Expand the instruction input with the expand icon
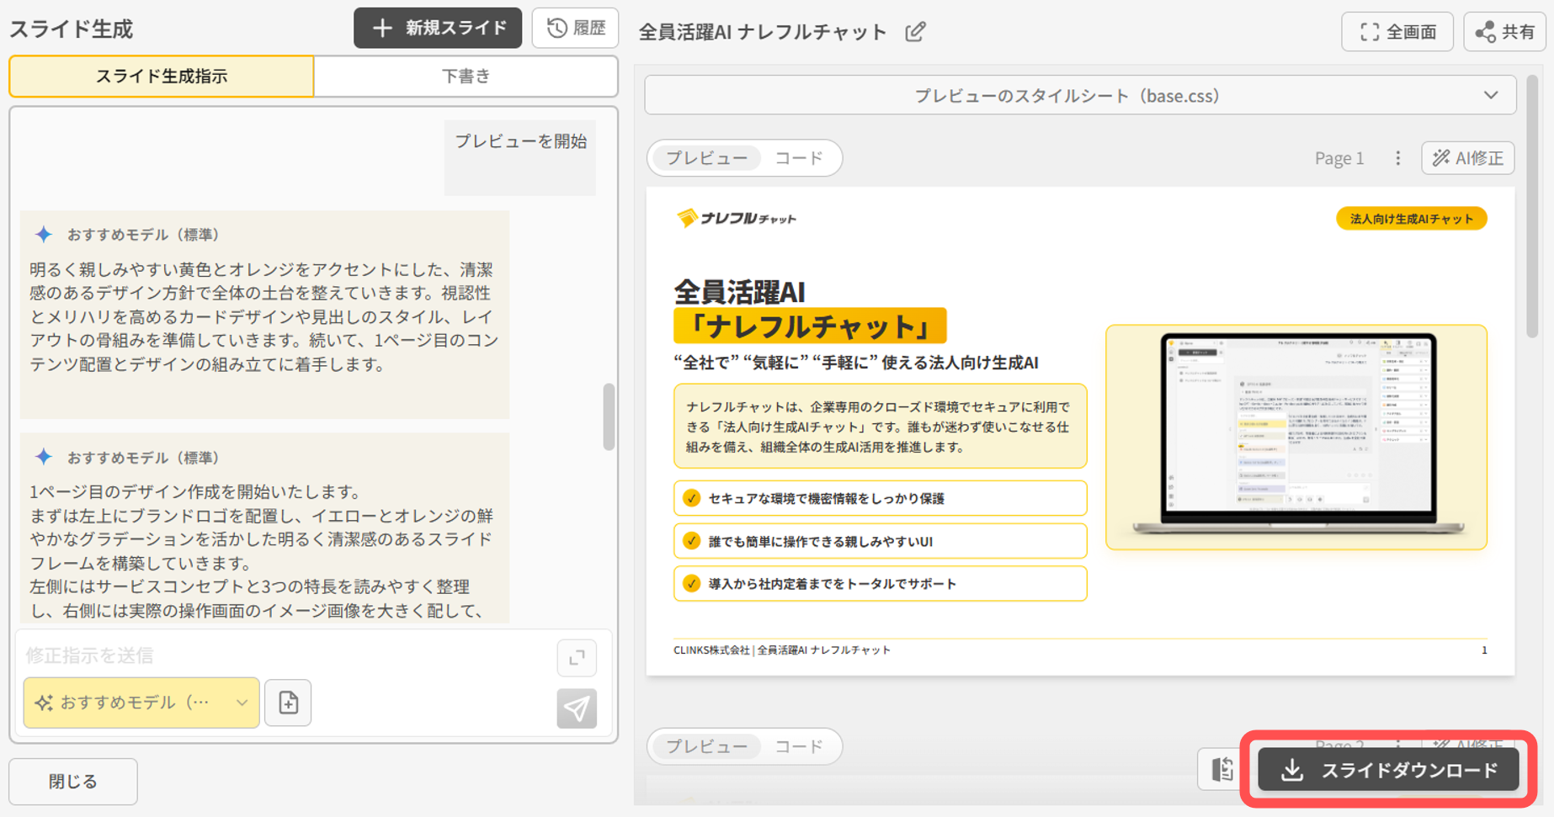This screenshot has width=1554, height=817. 577,658
